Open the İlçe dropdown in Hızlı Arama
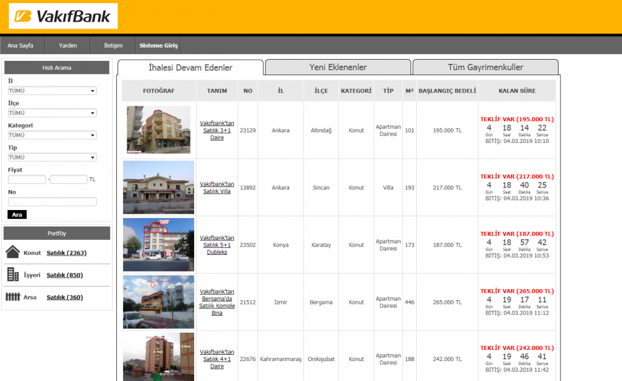Screen dimensions: 622x381 (x=52, y=113)
